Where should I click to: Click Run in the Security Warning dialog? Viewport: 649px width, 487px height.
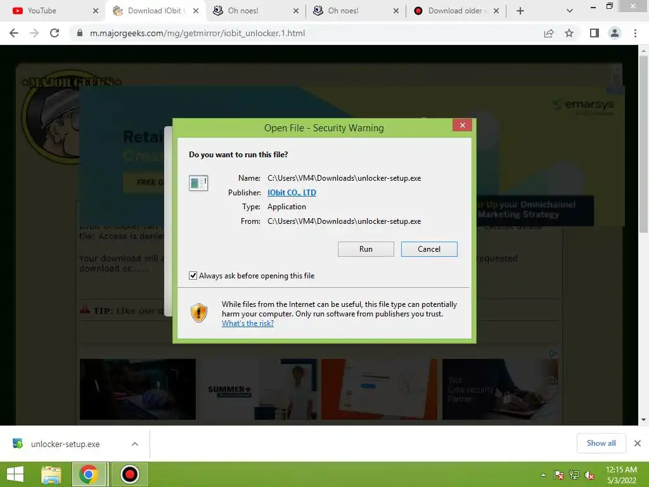click(x=366, y=249)
